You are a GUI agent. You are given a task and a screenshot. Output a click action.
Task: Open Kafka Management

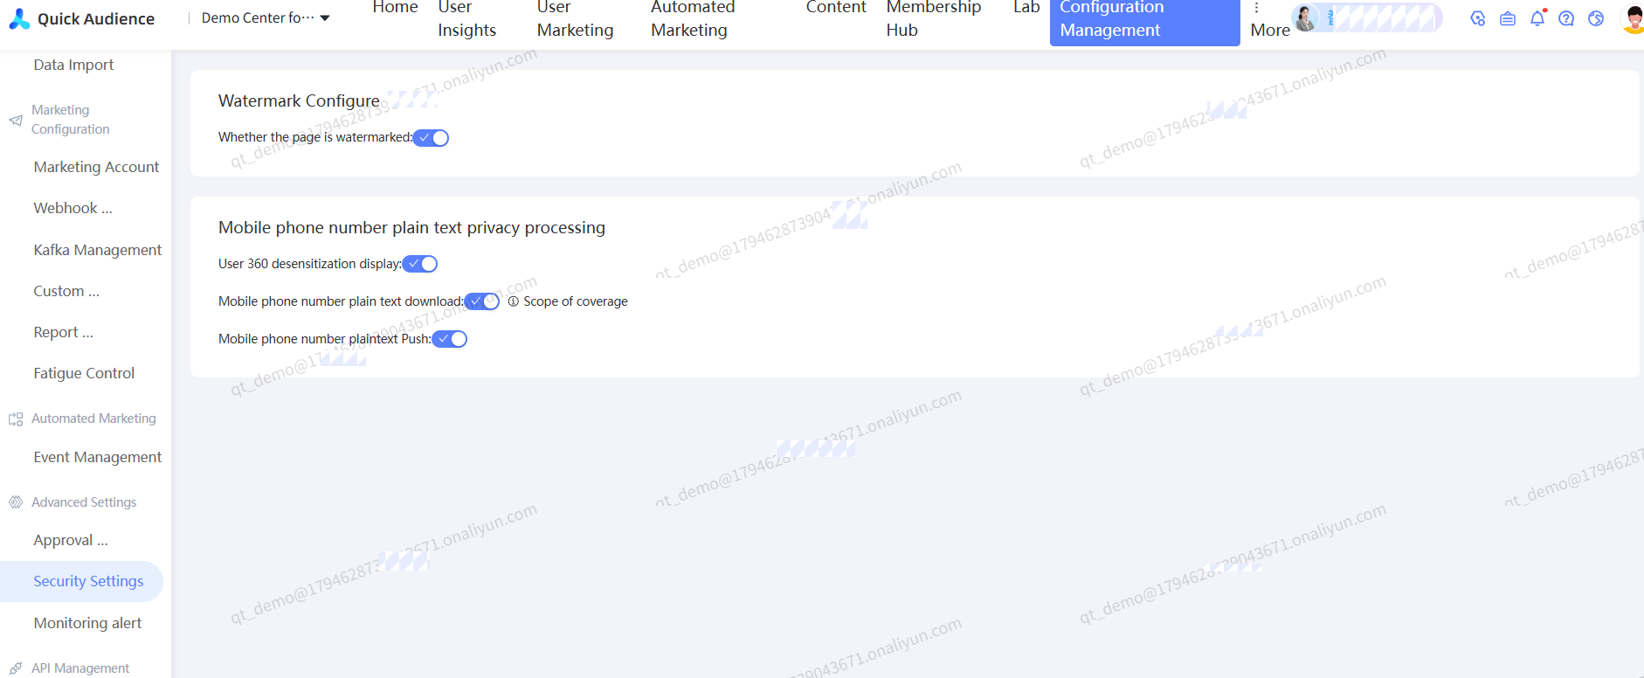97,250
